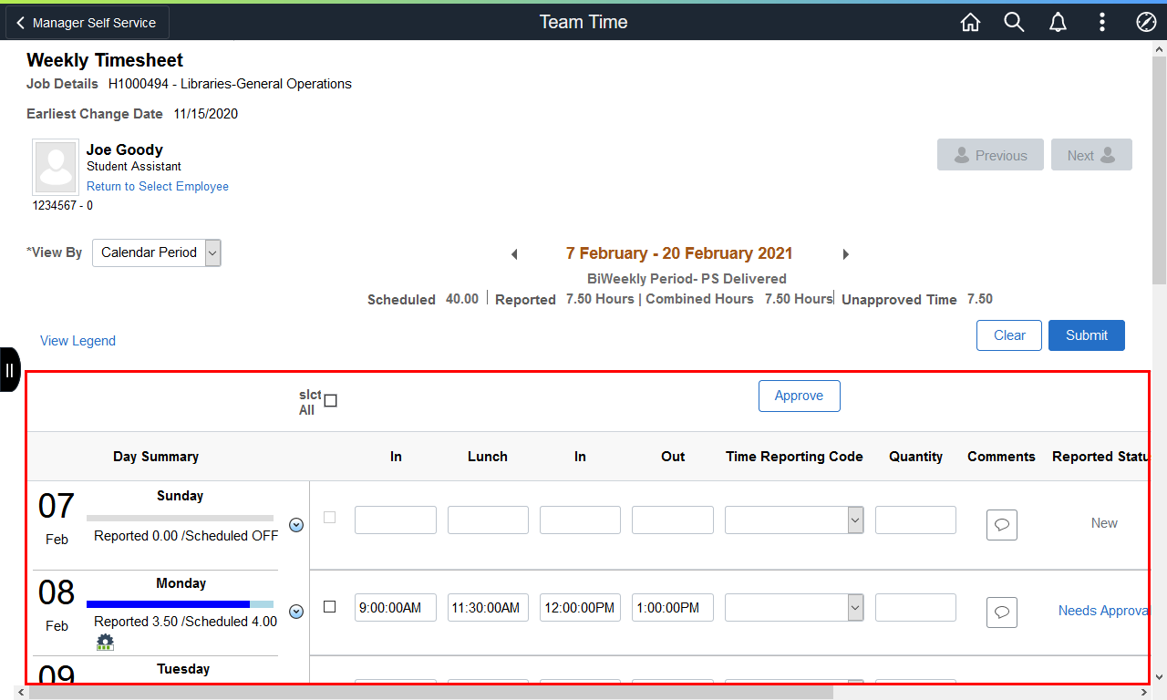The image size is (1167, 700).
Task: Open the Home icon in header
Action: 970,23
